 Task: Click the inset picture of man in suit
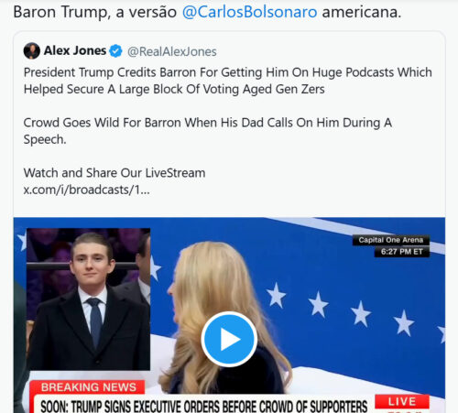click(x=89, y=299)
